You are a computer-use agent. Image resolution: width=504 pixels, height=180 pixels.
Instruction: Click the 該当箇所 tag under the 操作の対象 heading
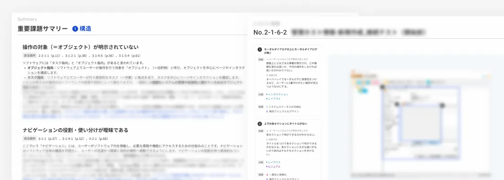(x=30, y=56)
